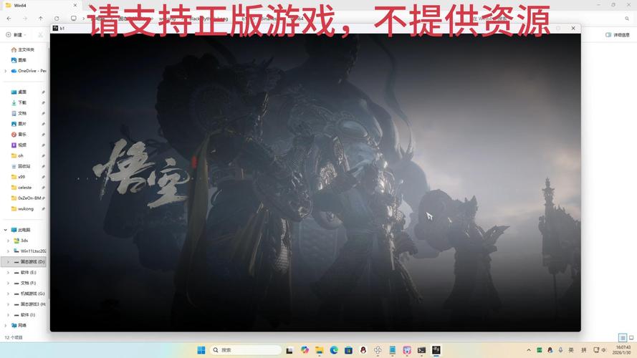Screen dimensions: 637x358
Task: Open the x99 folder in quick access
Action: click(x=19, y=177)
